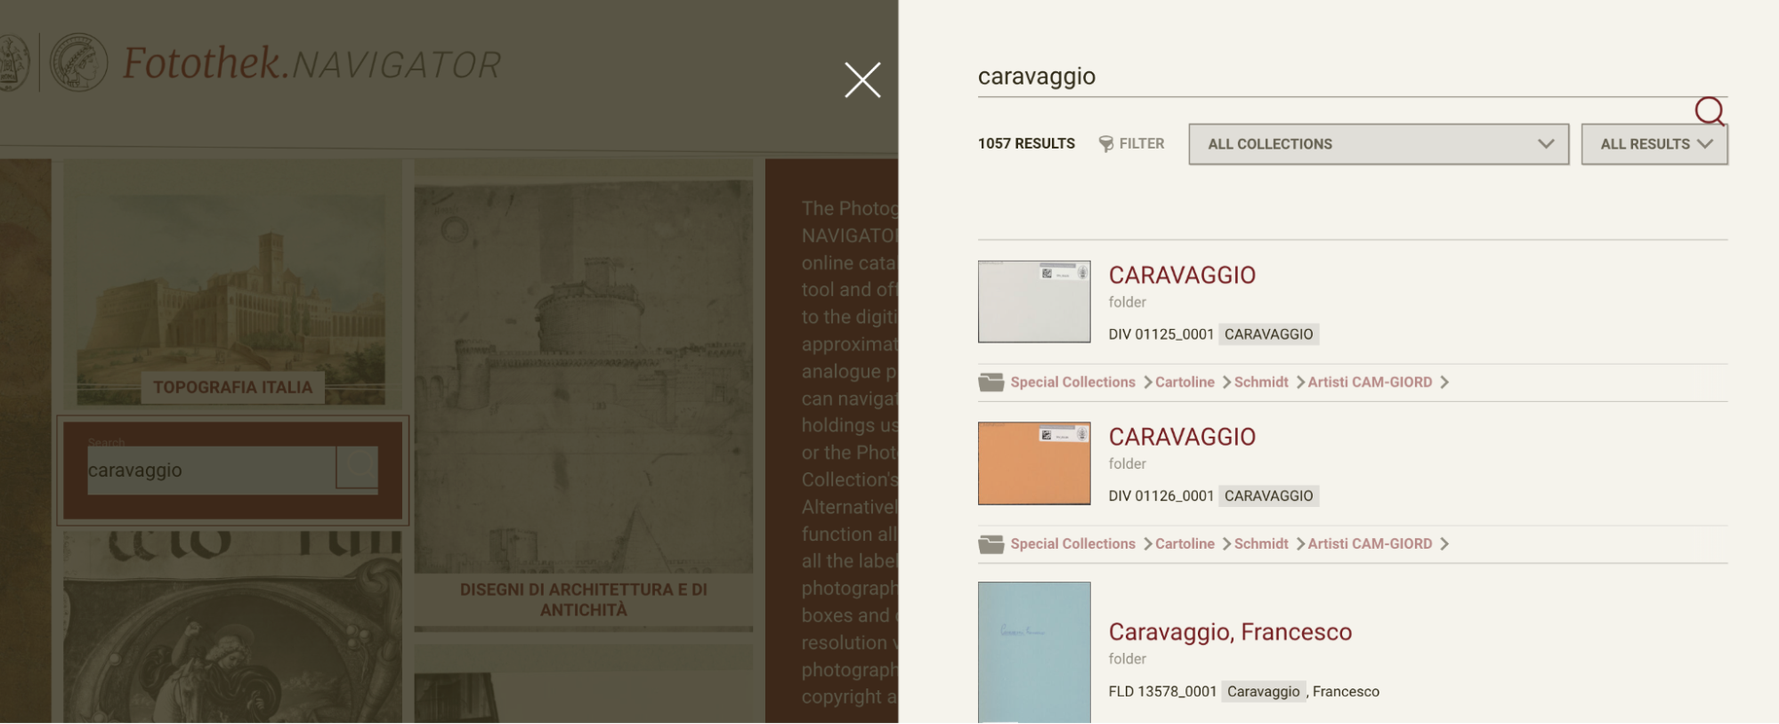Close the search panel with X
This screenshot has width=1779, height=724.
click(862, 80)
